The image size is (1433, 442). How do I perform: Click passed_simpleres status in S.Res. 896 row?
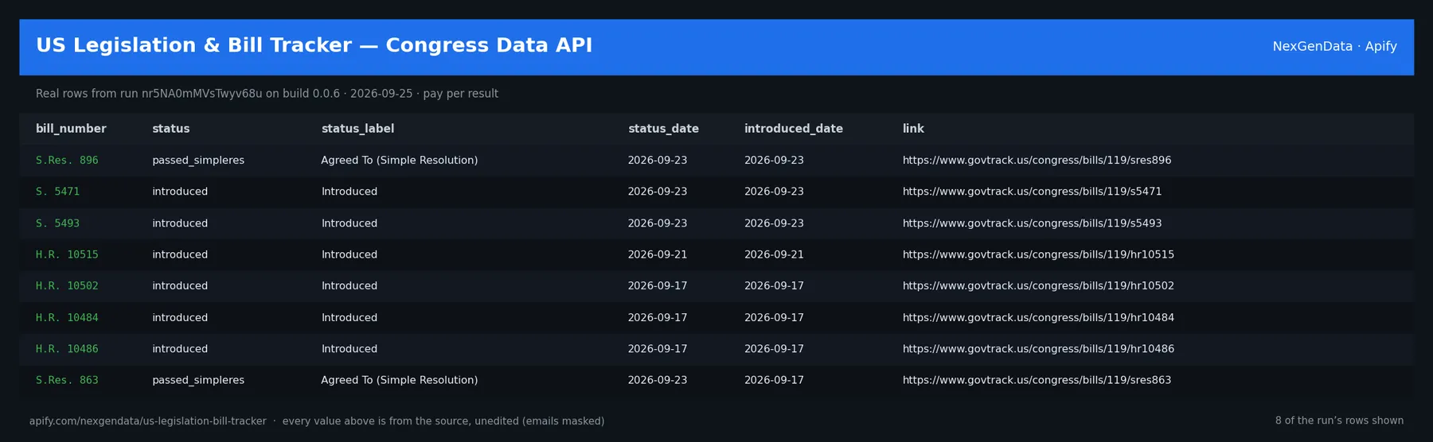tap(198, 161)
